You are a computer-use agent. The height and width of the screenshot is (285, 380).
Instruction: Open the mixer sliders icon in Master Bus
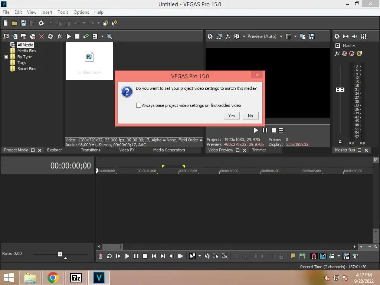(x=364, y=36)
